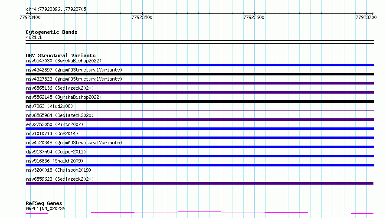Image resolution: width=386 pixels, height=218 pixels.
Task: Click variant label nsv6559623 (Sedlazeck2020)
Action: (60, 179)
